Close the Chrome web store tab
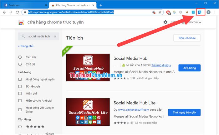Viewport: 219px width, 135px height. 93,5
